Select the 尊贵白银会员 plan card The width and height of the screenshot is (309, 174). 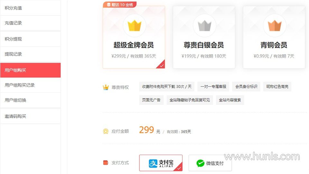pos(204,37)
